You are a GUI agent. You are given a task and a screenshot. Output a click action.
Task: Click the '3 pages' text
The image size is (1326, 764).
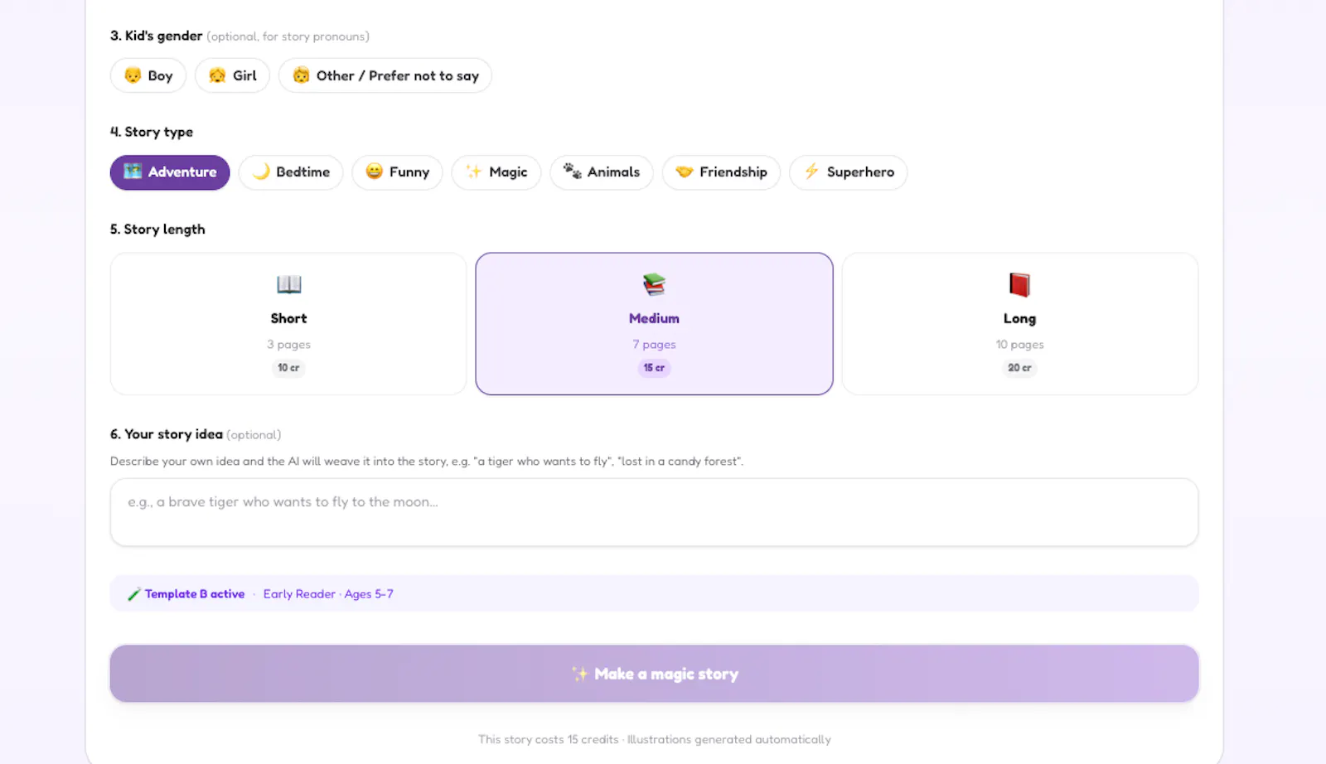[x=288, y=345]
